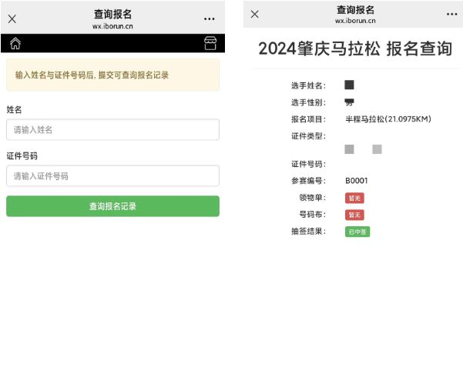The image size is (463, 367).
Task: Select the event text 半程马拉松(21.0975KM)
Action: coord(388,119)
